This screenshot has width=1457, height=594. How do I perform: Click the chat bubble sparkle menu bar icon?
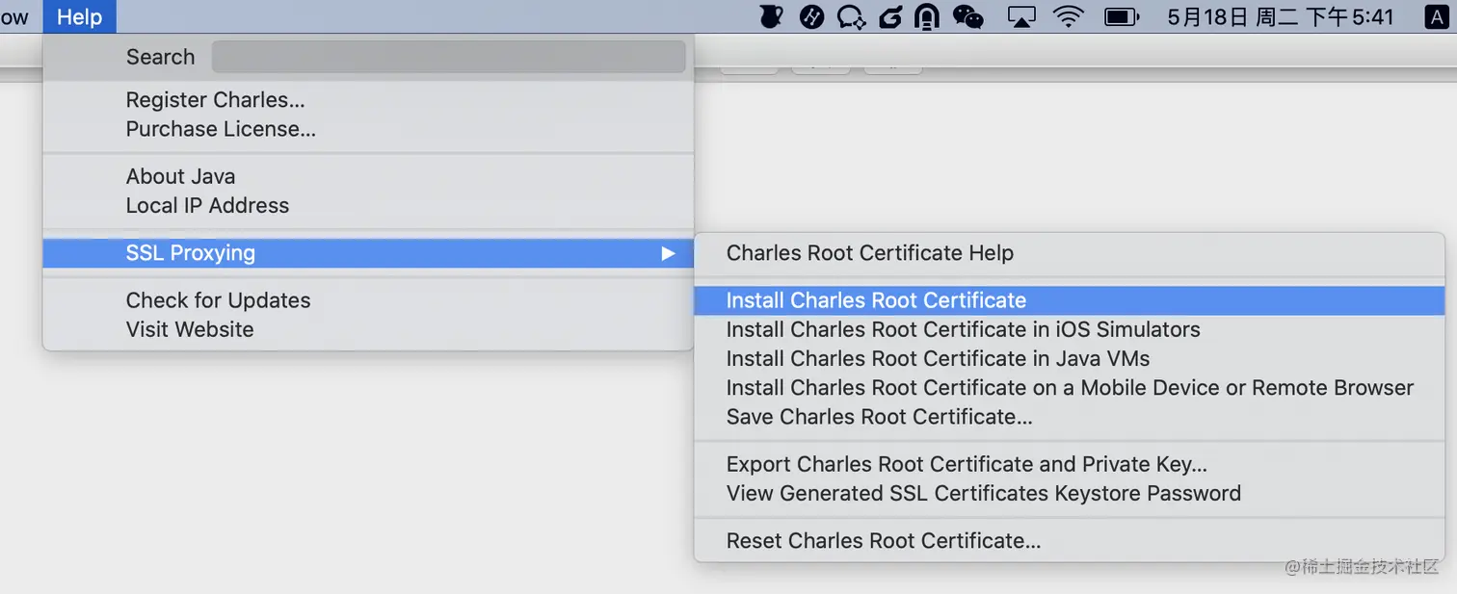(851, 16)
